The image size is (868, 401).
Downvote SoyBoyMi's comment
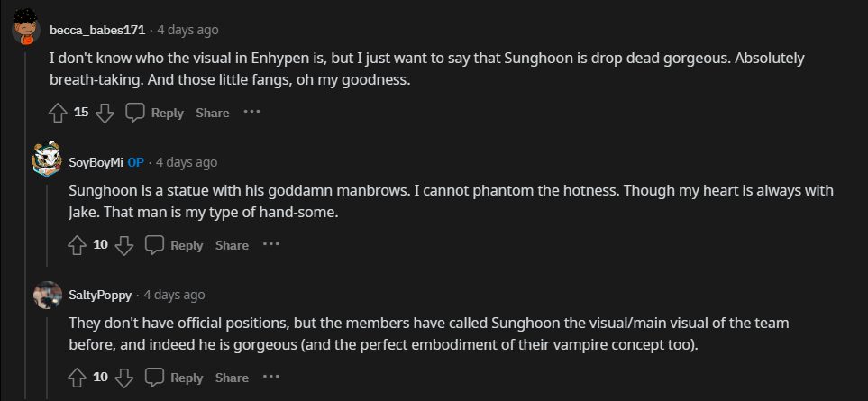(x=124, y=245)
